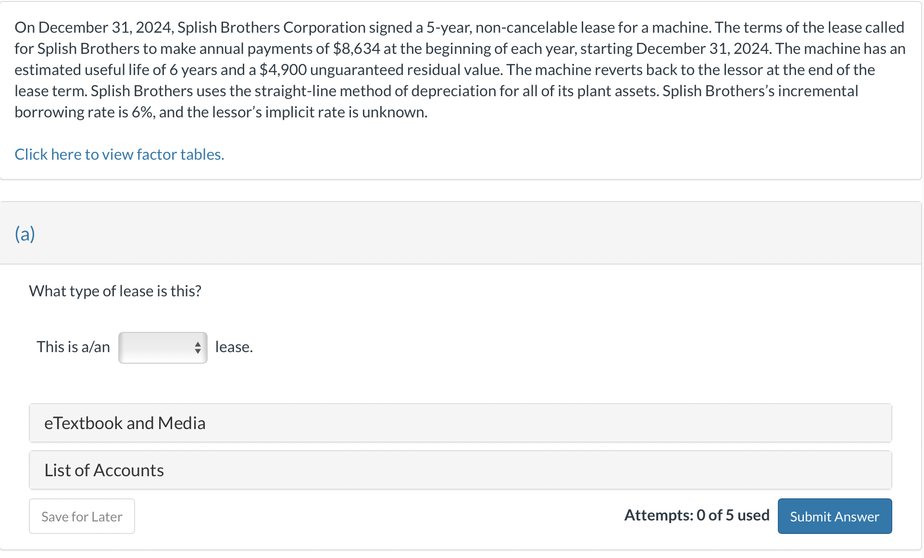Click the Save for Later control
This screenshot has width=924, height=558.
click(81, 516)
